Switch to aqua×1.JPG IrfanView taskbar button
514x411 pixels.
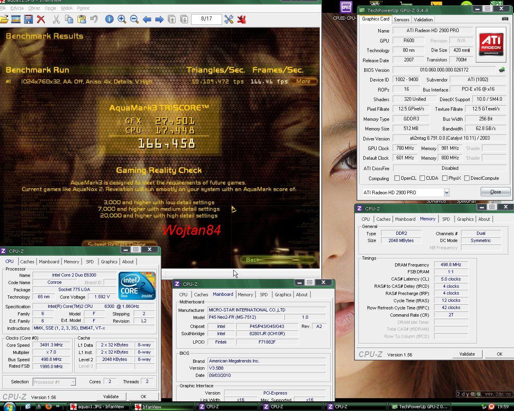(98, 407)
